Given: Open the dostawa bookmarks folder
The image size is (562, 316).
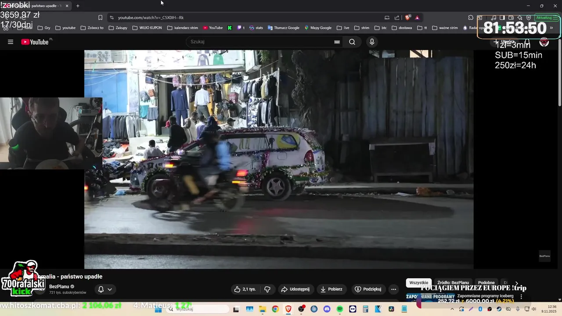Looking at the screenshot, I should coord(402,28).
